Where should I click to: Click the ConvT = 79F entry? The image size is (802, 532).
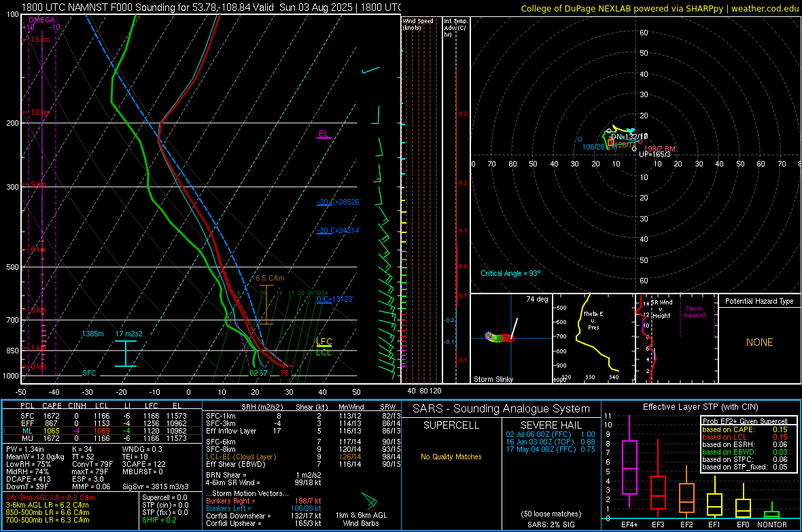point(92,464)
